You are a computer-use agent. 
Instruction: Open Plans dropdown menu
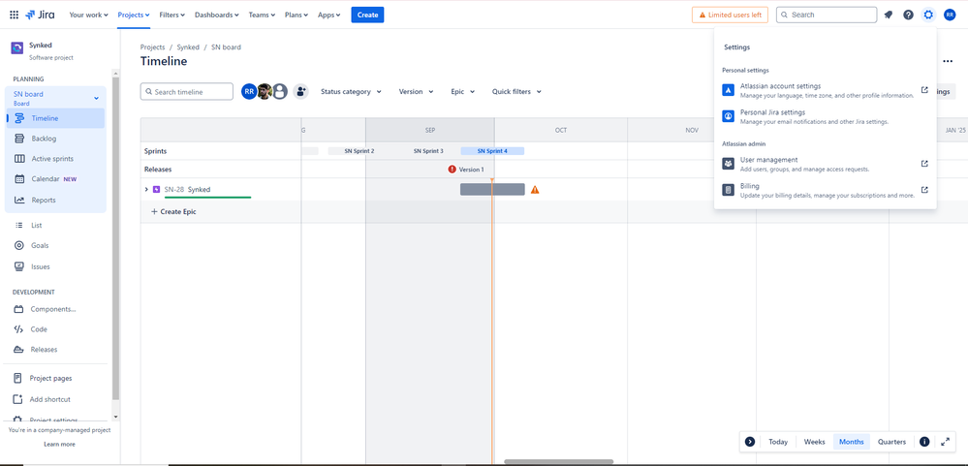pyautogui.click(x=296, y=15)
